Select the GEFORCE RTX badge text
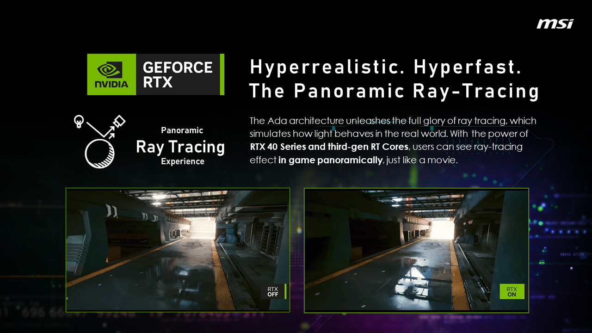Screen dimensions: 592x333 click(x=178, y=74)
